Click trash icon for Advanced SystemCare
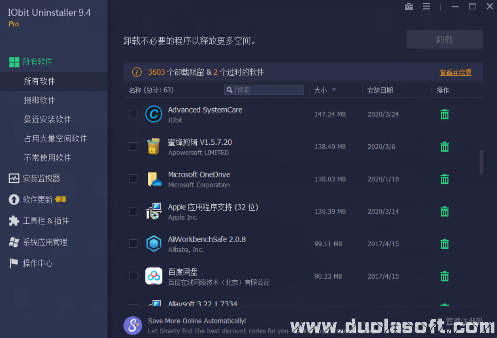 [444, 114]
